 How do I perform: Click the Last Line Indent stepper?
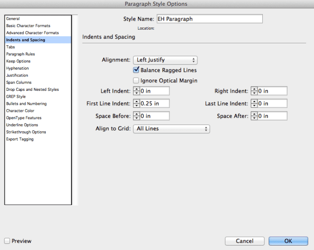click(254, 103)
